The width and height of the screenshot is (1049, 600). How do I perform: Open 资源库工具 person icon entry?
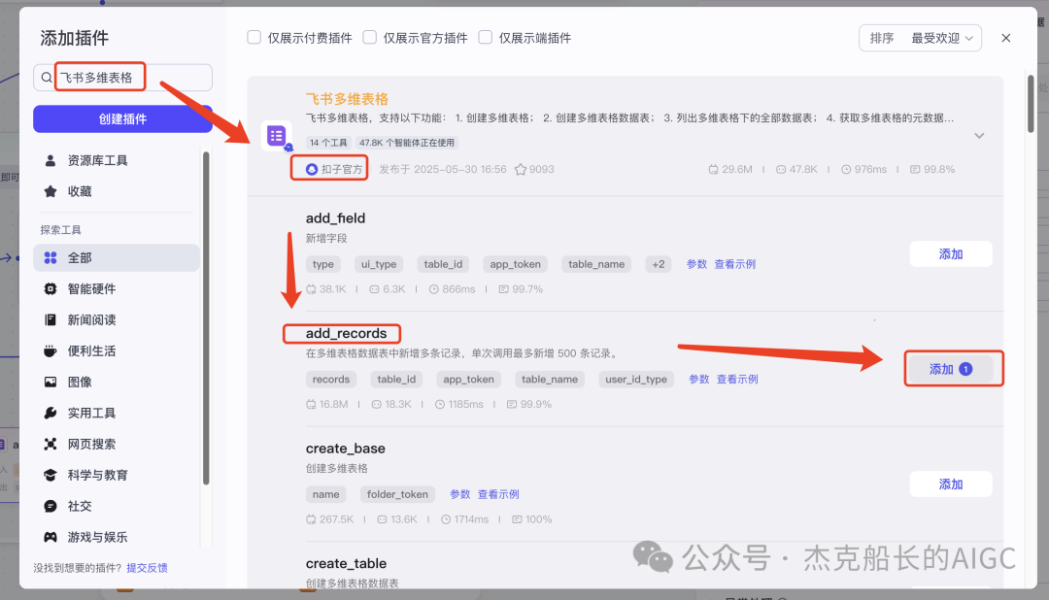51,160
